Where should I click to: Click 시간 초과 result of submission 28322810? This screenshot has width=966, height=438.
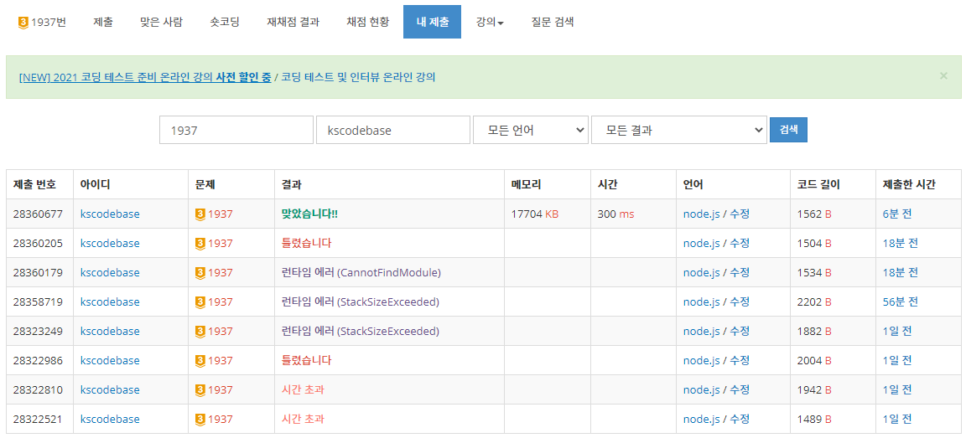[x=303, y=390]
